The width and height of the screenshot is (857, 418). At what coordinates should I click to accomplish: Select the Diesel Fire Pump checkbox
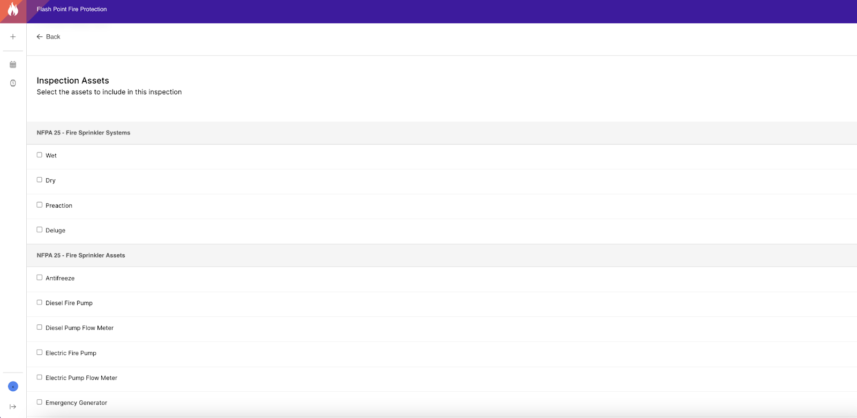[x=39, y=302]
